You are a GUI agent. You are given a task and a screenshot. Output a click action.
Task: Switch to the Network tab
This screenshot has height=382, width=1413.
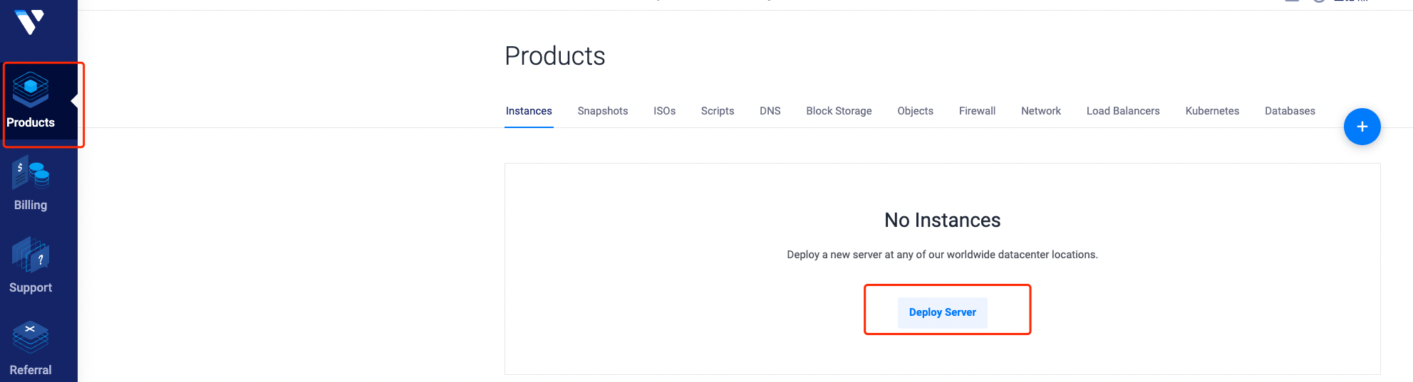pyautogui.click(x=1040, y=111)
